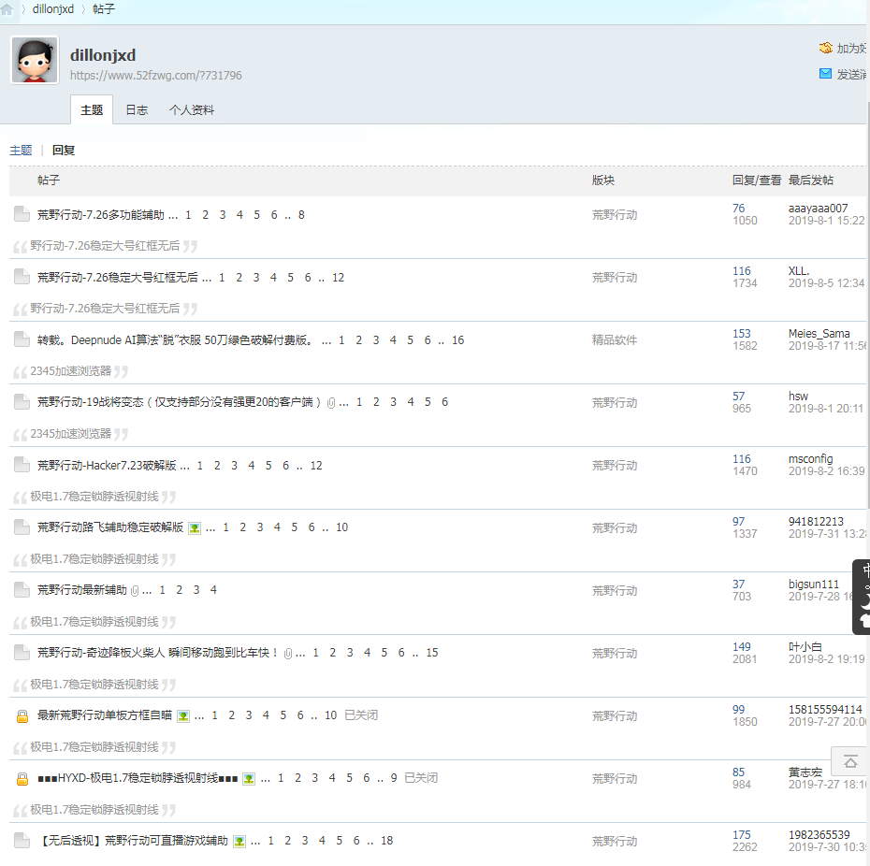Click thread icon beside 荒野行动-奇迹降板火柴人
The height and width of the screenshot is (866, 870).
coord(22,653)
